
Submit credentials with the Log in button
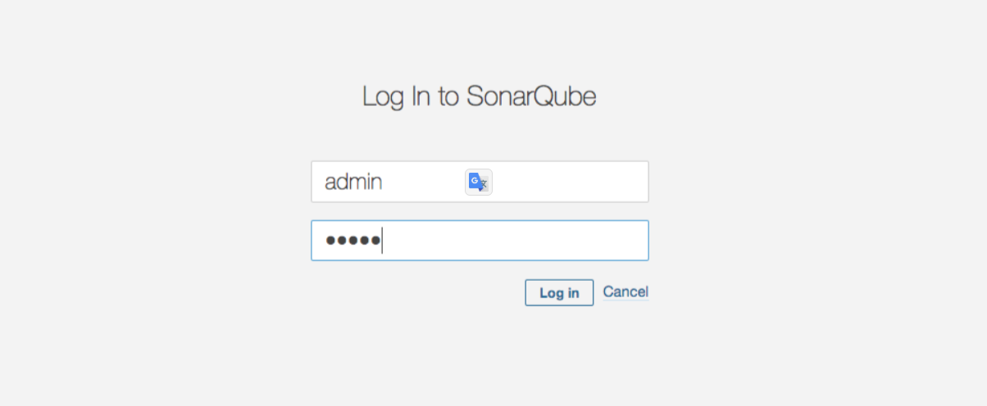click(559, 293)
